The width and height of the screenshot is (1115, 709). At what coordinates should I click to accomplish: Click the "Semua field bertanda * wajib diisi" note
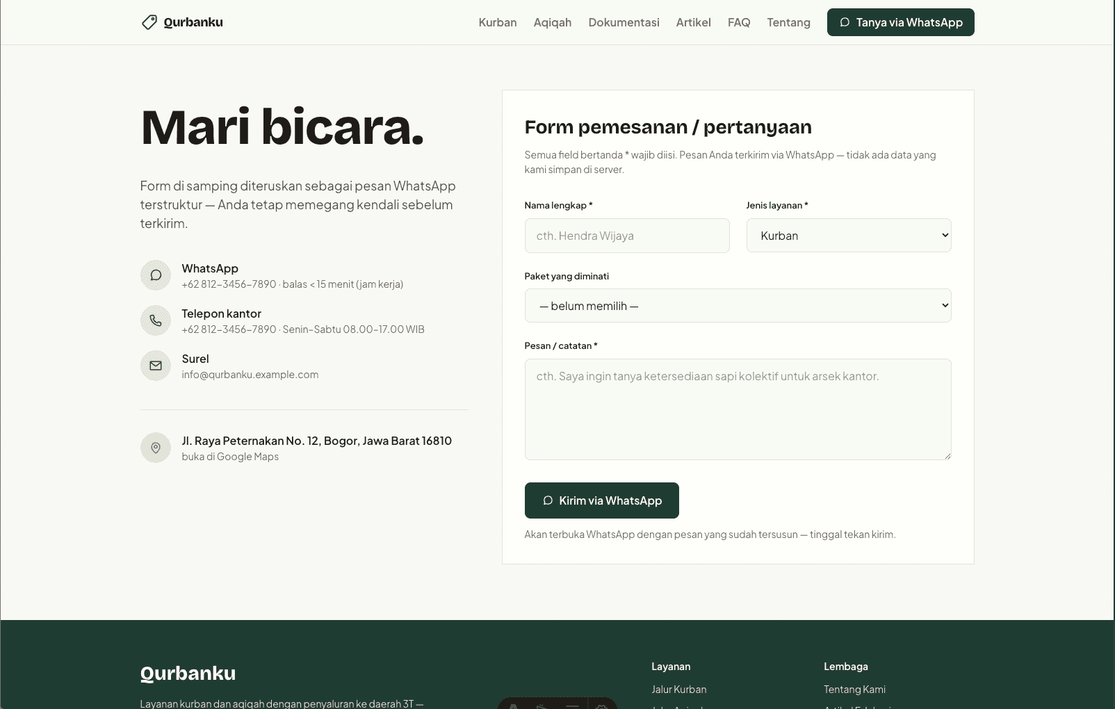[730, 162]
